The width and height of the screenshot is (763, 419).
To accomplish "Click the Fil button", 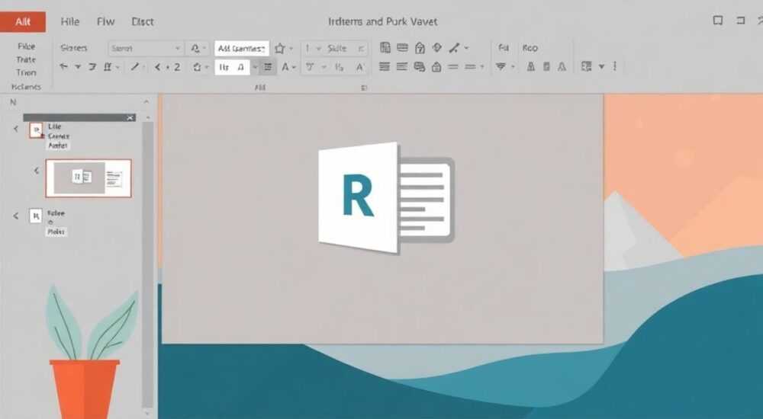I will click(x=504, y=48).
